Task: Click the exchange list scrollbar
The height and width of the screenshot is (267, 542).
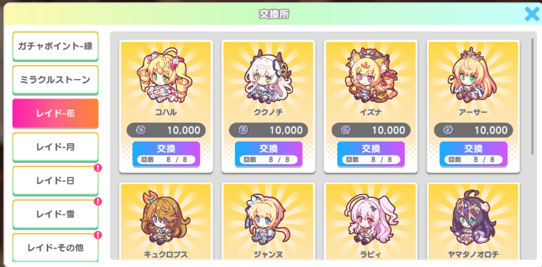Action: coord(533,97)
